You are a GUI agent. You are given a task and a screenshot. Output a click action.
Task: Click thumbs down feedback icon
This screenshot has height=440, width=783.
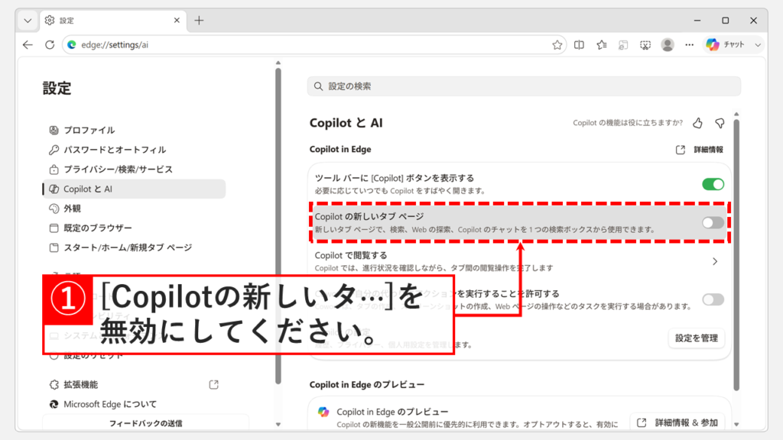click(x=720, y=123)
